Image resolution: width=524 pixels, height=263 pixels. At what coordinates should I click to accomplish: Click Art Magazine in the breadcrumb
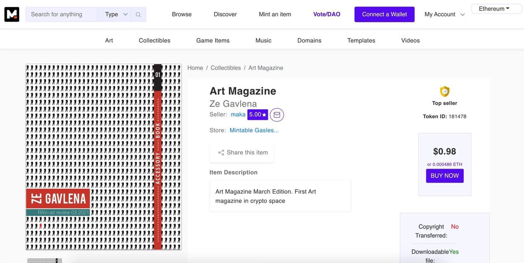[266, 68]
